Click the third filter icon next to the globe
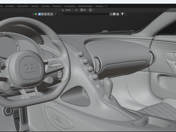Screen dimensions: 176x132 coord(45,14)
